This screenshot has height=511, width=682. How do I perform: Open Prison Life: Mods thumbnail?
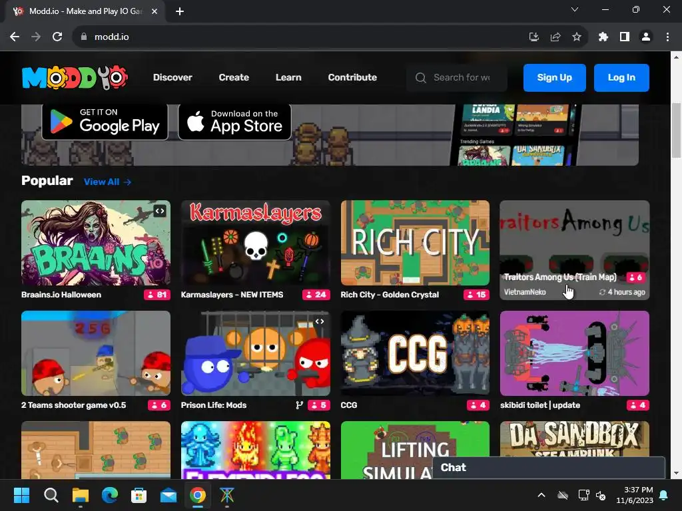tap(255, 353)
